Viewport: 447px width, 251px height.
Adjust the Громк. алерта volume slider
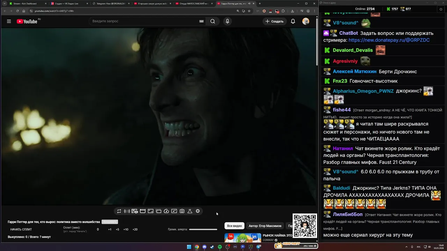[x=203, y=229]
